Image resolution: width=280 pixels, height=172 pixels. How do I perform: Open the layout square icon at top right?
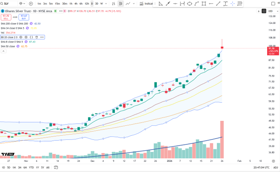273,4
